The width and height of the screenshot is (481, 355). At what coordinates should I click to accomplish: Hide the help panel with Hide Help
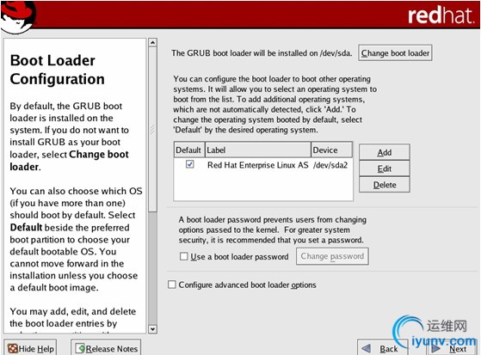[30, 348]
